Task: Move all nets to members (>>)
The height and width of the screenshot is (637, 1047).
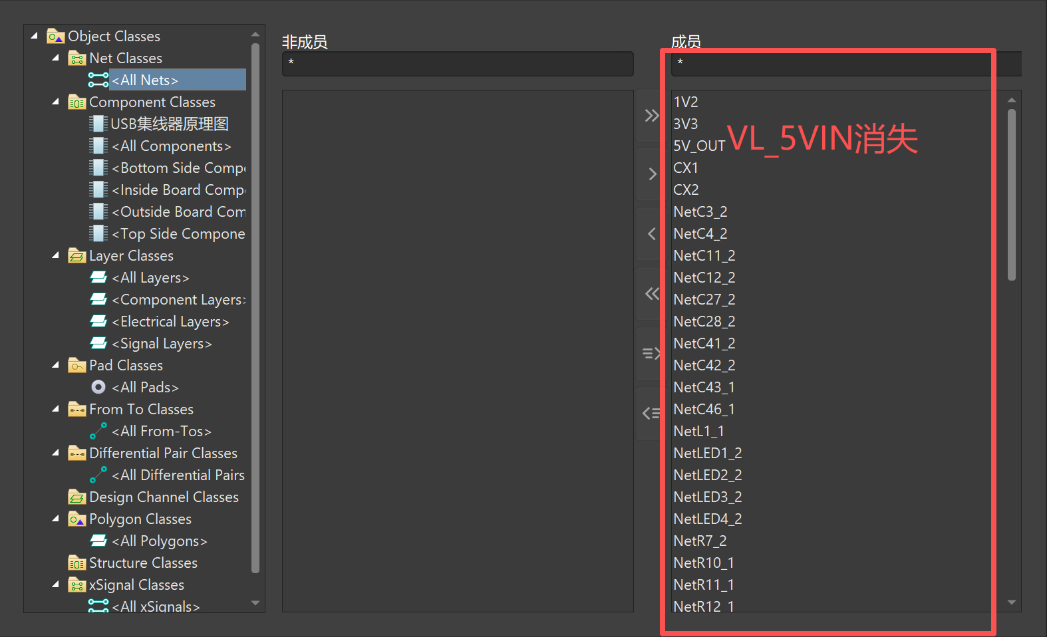Action: 651,116
